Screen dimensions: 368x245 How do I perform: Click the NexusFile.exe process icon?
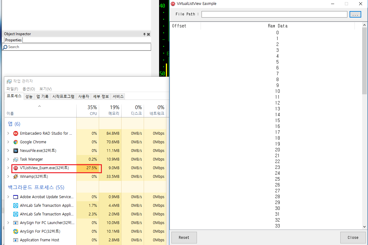16,151
